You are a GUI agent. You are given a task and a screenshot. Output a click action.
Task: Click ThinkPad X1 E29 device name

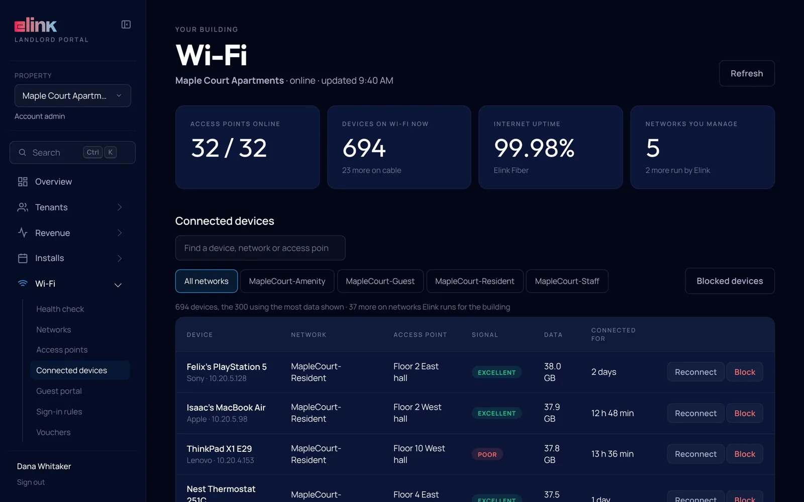coord(219,449)
